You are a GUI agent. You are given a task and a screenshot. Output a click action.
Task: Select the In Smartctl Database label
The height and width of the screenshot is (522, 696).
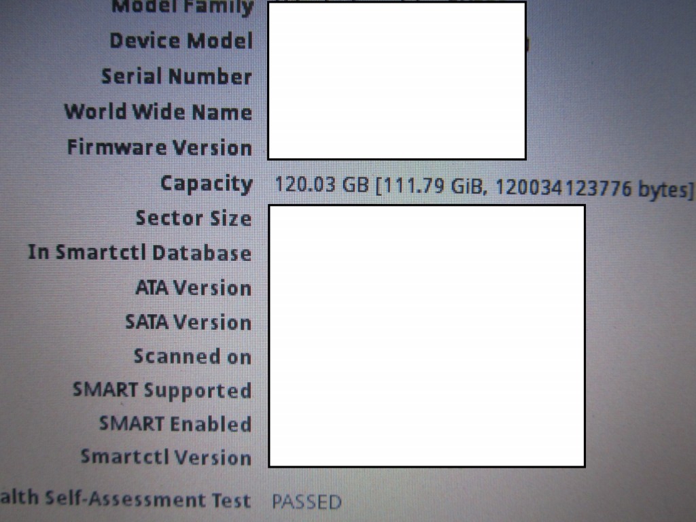point(140,253)
